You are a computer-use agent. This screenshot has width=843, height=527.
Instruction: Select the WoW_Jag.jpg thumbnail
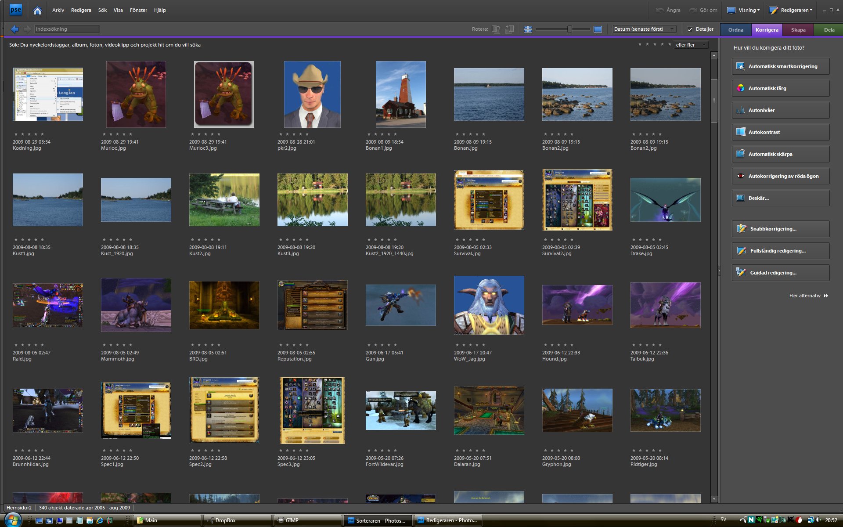pyautogui.click(x=489, y=305)
